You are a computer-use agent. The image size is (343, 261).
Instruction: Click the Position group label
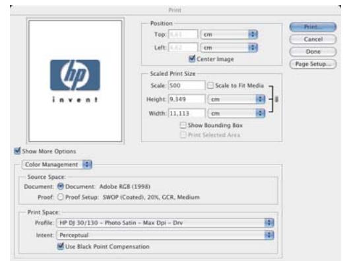[x=161, y=23]
